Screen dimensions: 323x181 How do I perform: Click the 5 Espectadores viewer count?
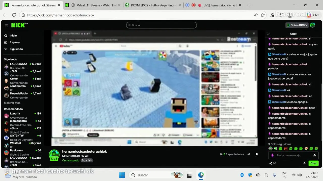232,154
